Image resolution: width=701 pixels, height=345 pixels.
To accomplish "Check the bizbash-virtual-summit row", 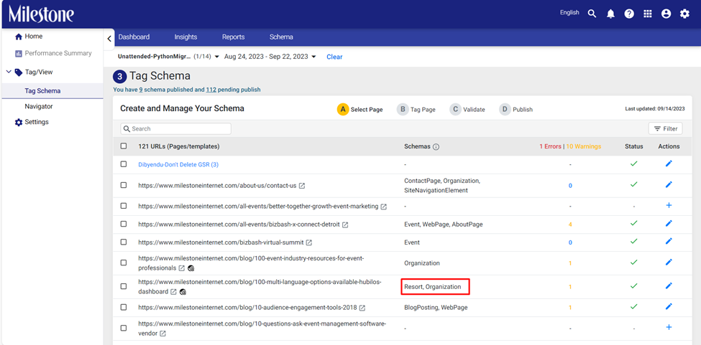I will [124, 242].
